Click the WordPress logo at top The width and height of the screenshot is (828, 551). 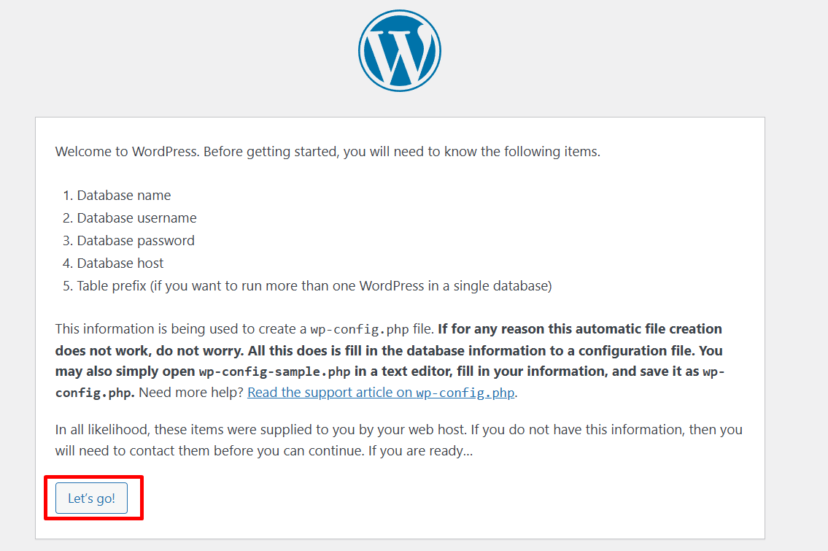point(400,50)
